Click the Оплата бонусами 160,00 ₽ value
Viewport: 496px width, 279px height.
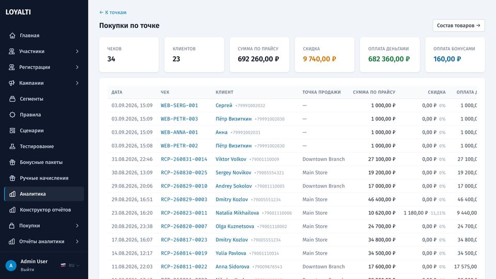pos(447,59)
